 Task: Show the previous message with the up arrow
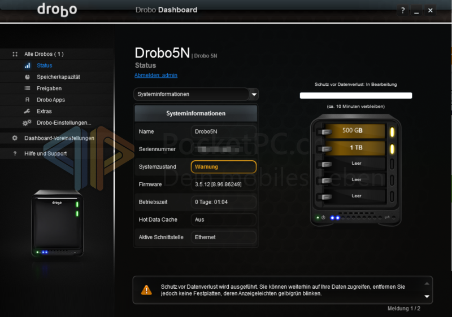427,284
